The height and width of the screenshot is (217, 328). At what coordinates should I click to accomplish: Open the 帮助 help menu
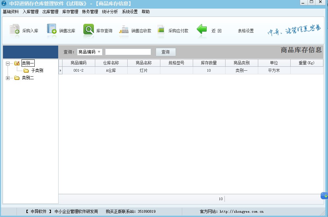146,11
